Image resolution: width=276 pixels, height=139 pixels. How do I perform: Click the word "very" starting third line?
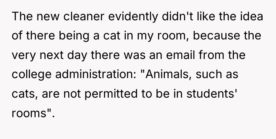click(24, 55)
